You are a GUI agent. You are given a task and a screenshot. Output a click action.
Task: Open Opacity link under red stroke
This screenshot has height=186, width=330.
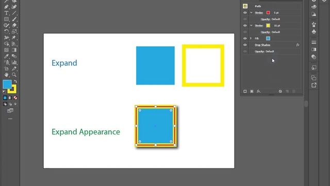266,19
